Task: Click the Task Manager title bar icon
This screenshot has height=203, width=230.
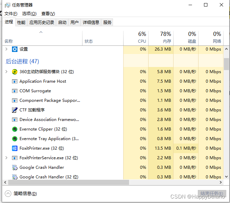Action: coord(7,5)
